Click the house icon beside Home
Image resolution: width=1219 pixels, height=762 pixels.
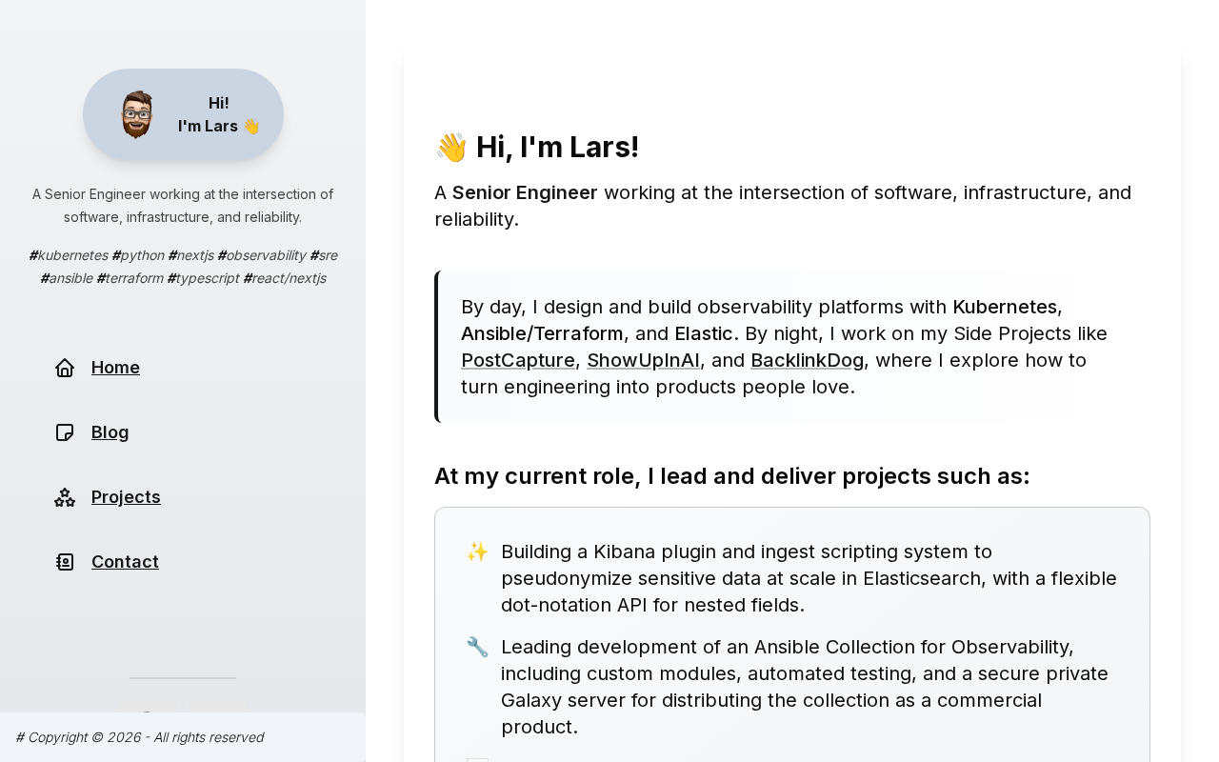[65, 368]
